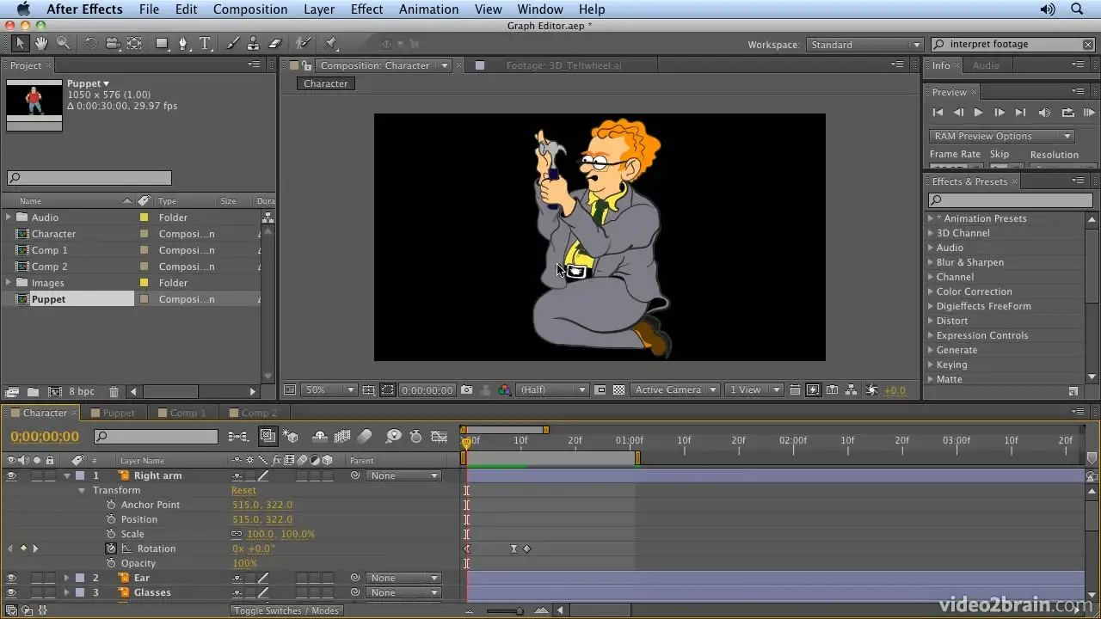Select the Roto Brush tool
This screenshot has height=619, width=1101.
(303, 43)
